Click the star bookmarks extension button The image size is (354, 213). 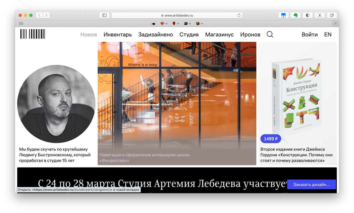(320, 15)
